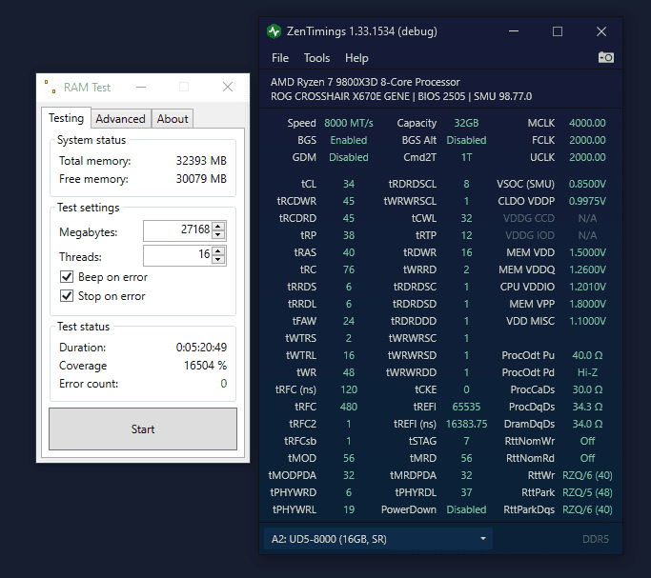Click the Coverage value 16504 %
Image resolution: width=651 pixels, height=578 pixels.
205,366
